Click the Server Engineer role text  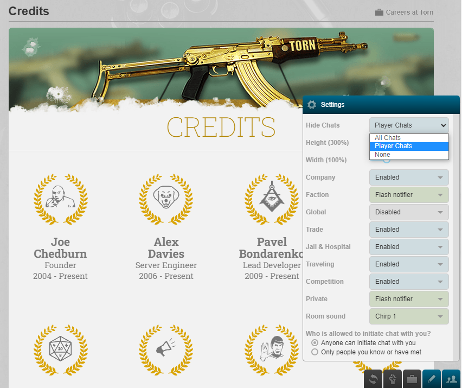tap(166, 265)
